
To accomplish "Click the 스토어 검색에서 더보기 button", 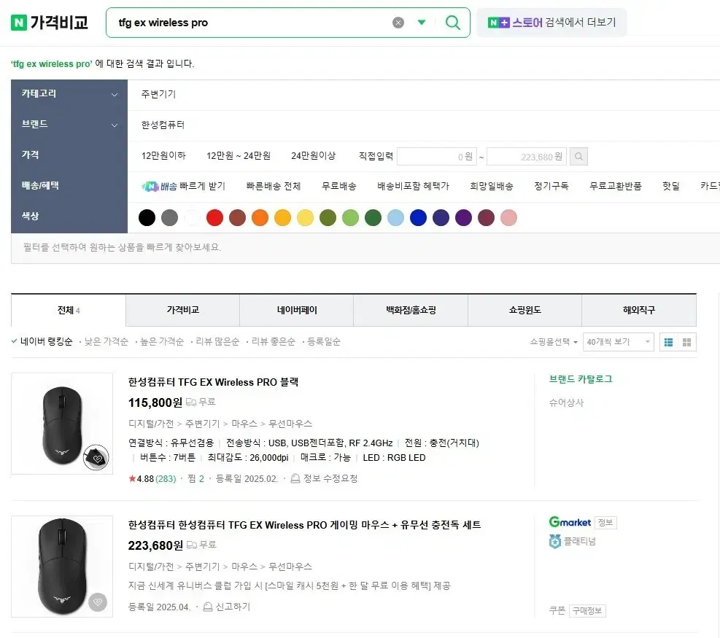I will [551, 23].
